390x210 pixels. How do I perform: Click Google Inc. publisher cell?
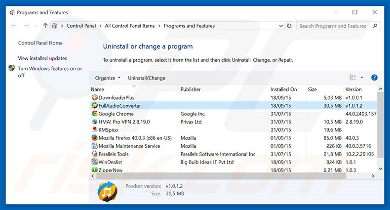tap(193, 114)
